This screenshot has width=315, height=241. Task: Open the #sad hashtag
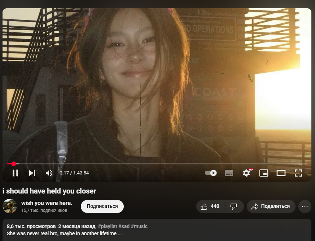[x=124, y=226]
